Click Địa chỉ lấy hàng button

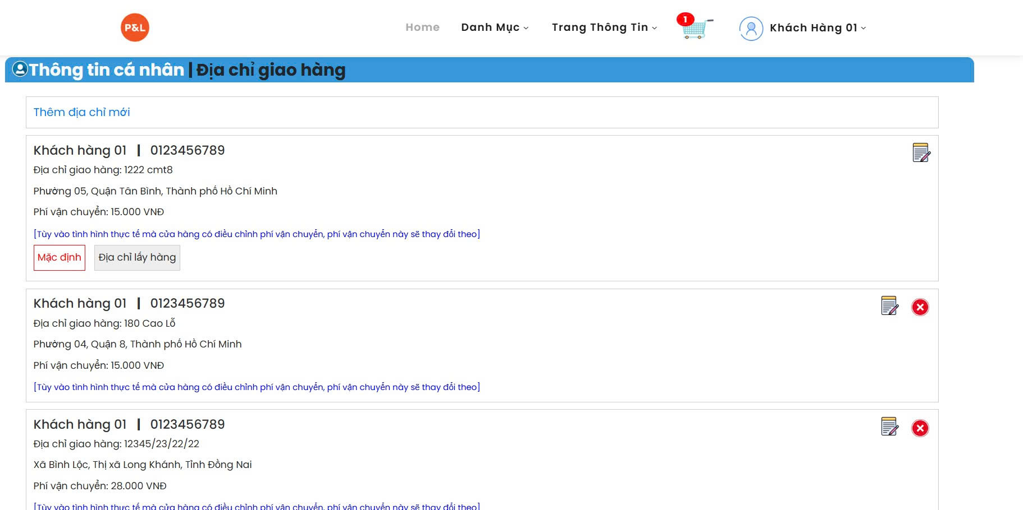[x=136, y=257]
